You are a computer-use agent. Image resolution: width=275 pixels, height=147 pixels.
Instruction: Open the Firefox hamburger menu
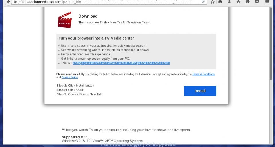click(267, 2)
